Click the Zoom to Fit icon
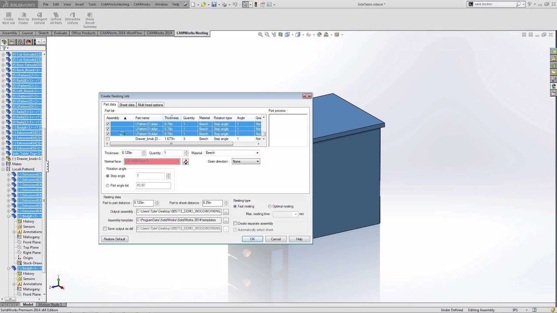 [260, 34]
